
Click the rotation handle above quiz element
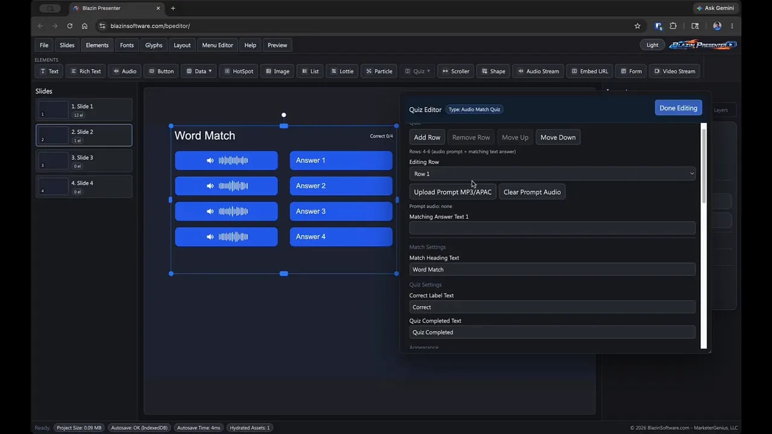pos(283,115)
